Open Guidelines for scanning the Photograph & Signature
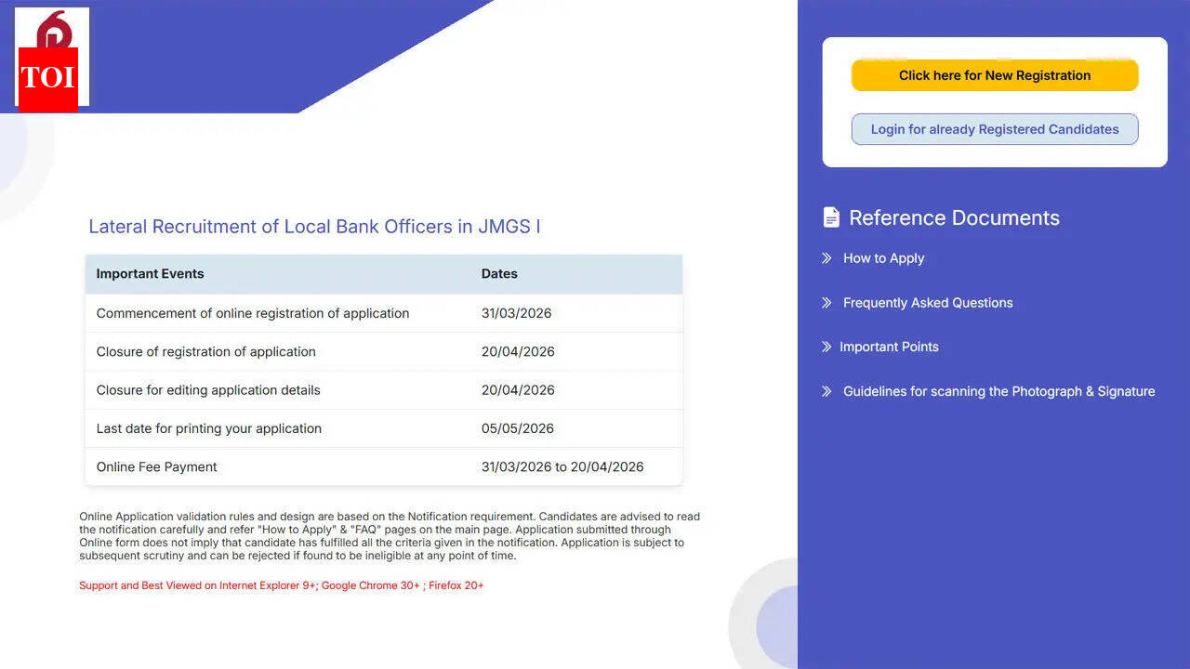1190x669 pixels. pyautogui.click(x=998, y=391)
